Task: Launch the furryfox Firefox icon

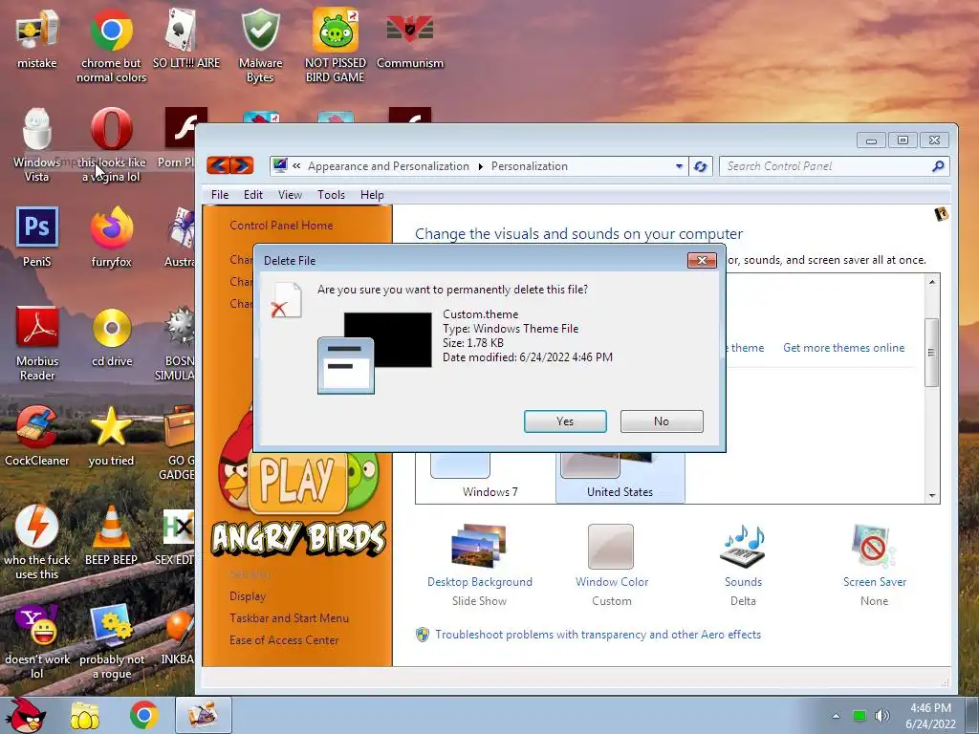Action: click(x=111, y=227)
